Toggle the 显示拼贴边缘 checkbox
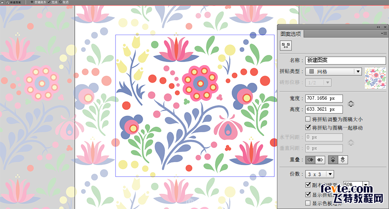Viewport: 389px width, 209px height. tap(308, 194)
